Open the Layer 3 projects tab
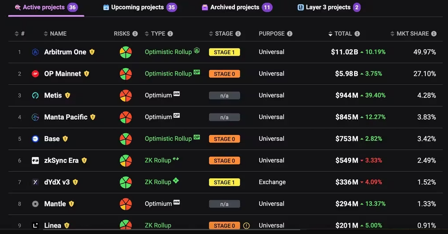The height and width of the screenshot is (234, 448). click(329, 8)
